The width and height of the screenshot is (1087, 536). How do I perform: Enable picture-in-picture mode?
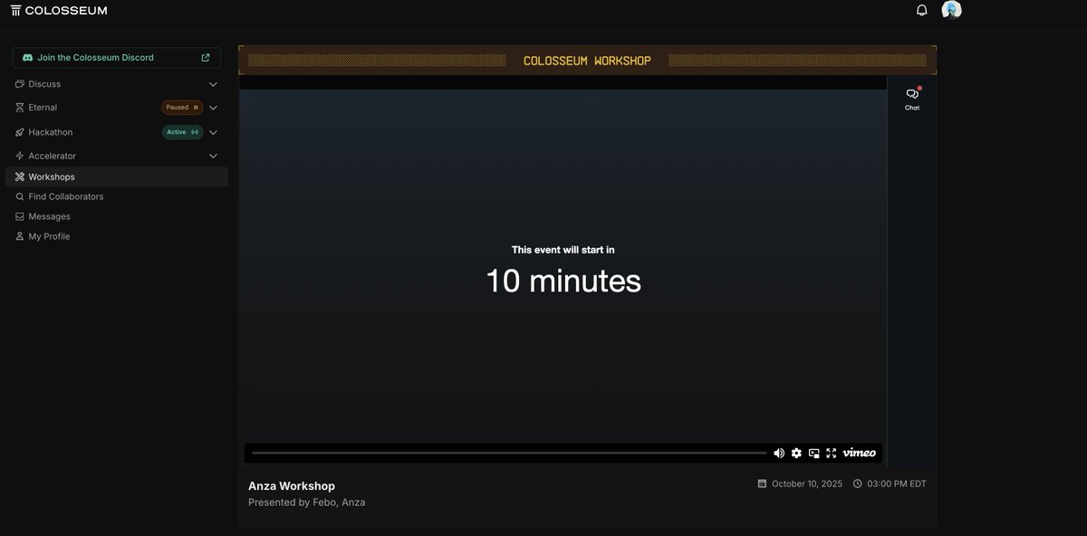(x=814, y=453)
